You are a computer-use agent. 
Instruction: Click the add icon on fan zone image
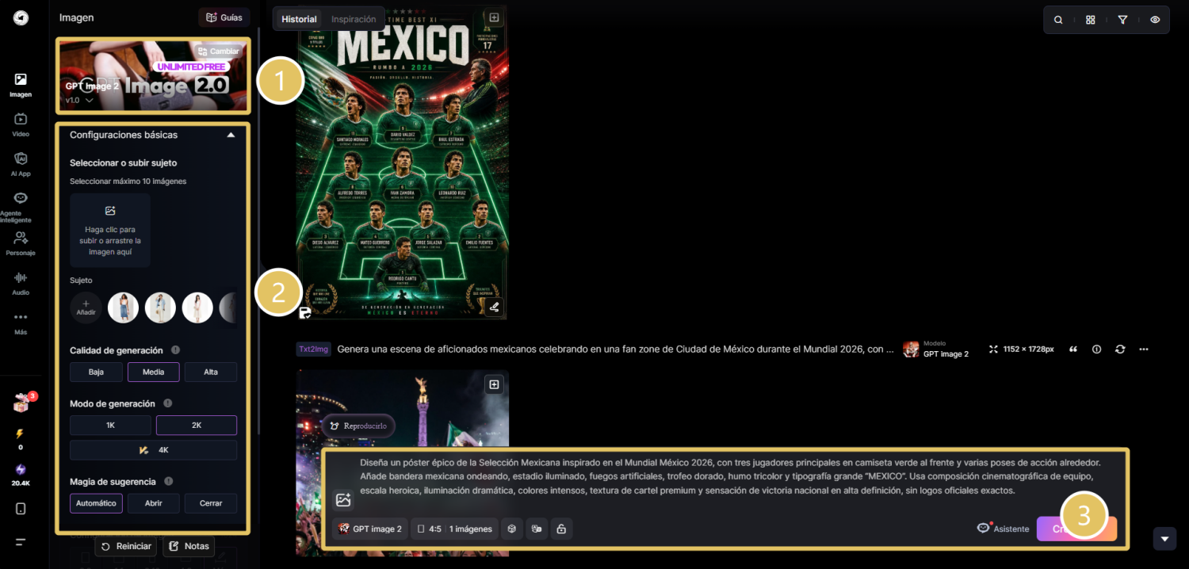coord(494,384)
